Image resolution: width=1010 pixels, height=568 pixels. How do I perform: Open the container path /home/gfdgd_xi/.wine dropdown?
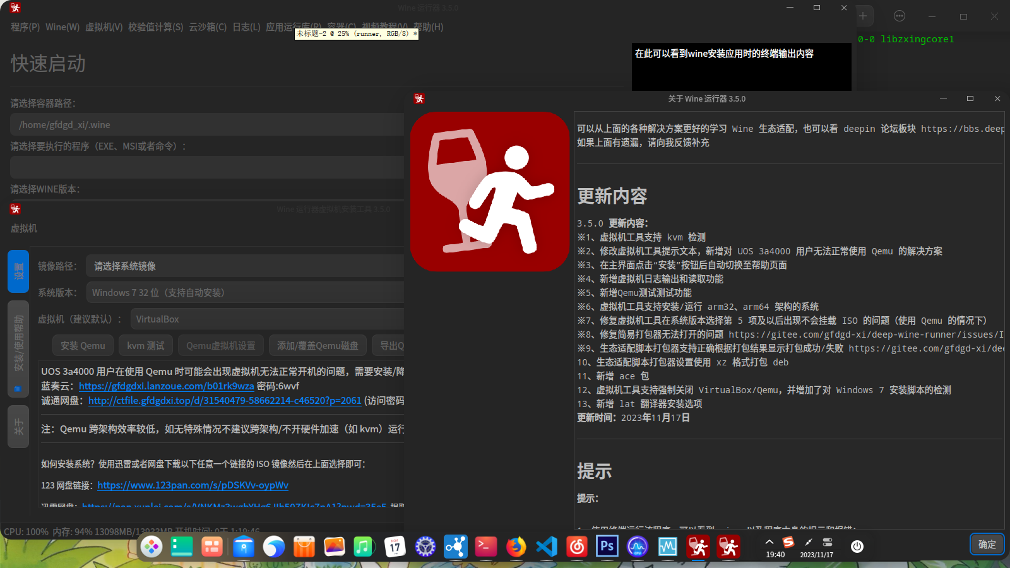click(x=207, y=125)
